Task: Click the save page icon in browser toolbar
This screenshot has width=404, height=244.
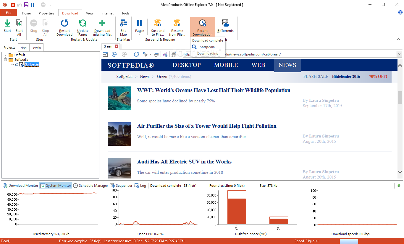Action: (x=165, y=54)
